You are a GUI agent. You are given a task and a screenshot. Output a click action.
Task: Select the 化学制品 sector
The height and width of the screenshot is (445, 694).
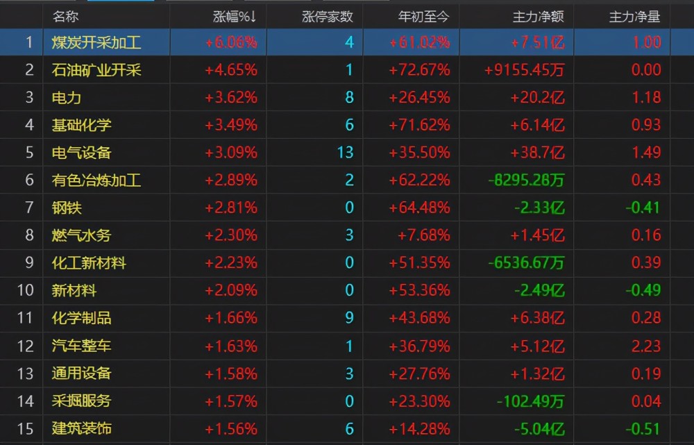coord(81,318)
